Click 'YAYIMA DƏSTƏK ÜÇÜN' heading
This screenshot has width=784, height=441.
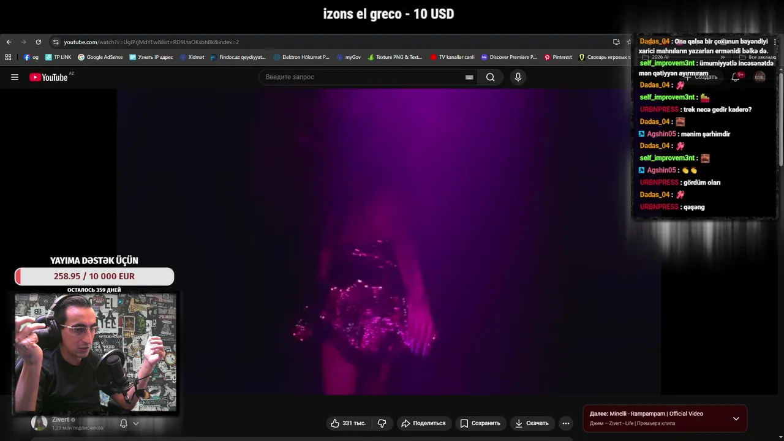click(94, 260)
